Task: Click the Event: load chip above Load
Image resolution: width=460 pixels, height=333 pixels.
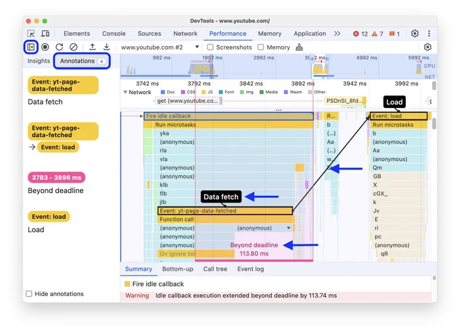Action: click(x=49, y=217)
